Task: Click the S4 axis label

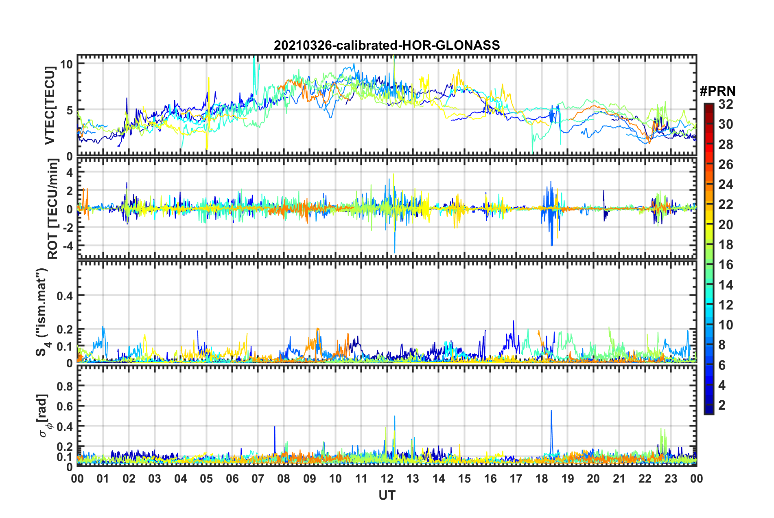Action: [x=42, y=312]
